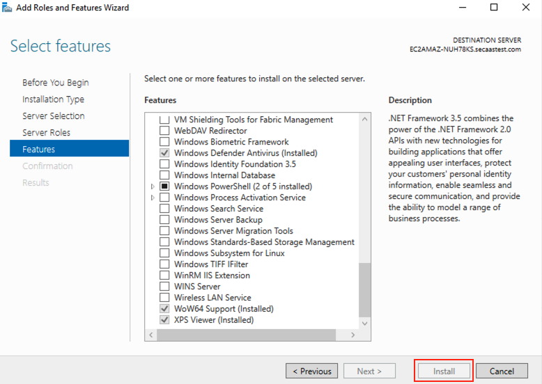Maximize the wizard window

click(494, 7)
